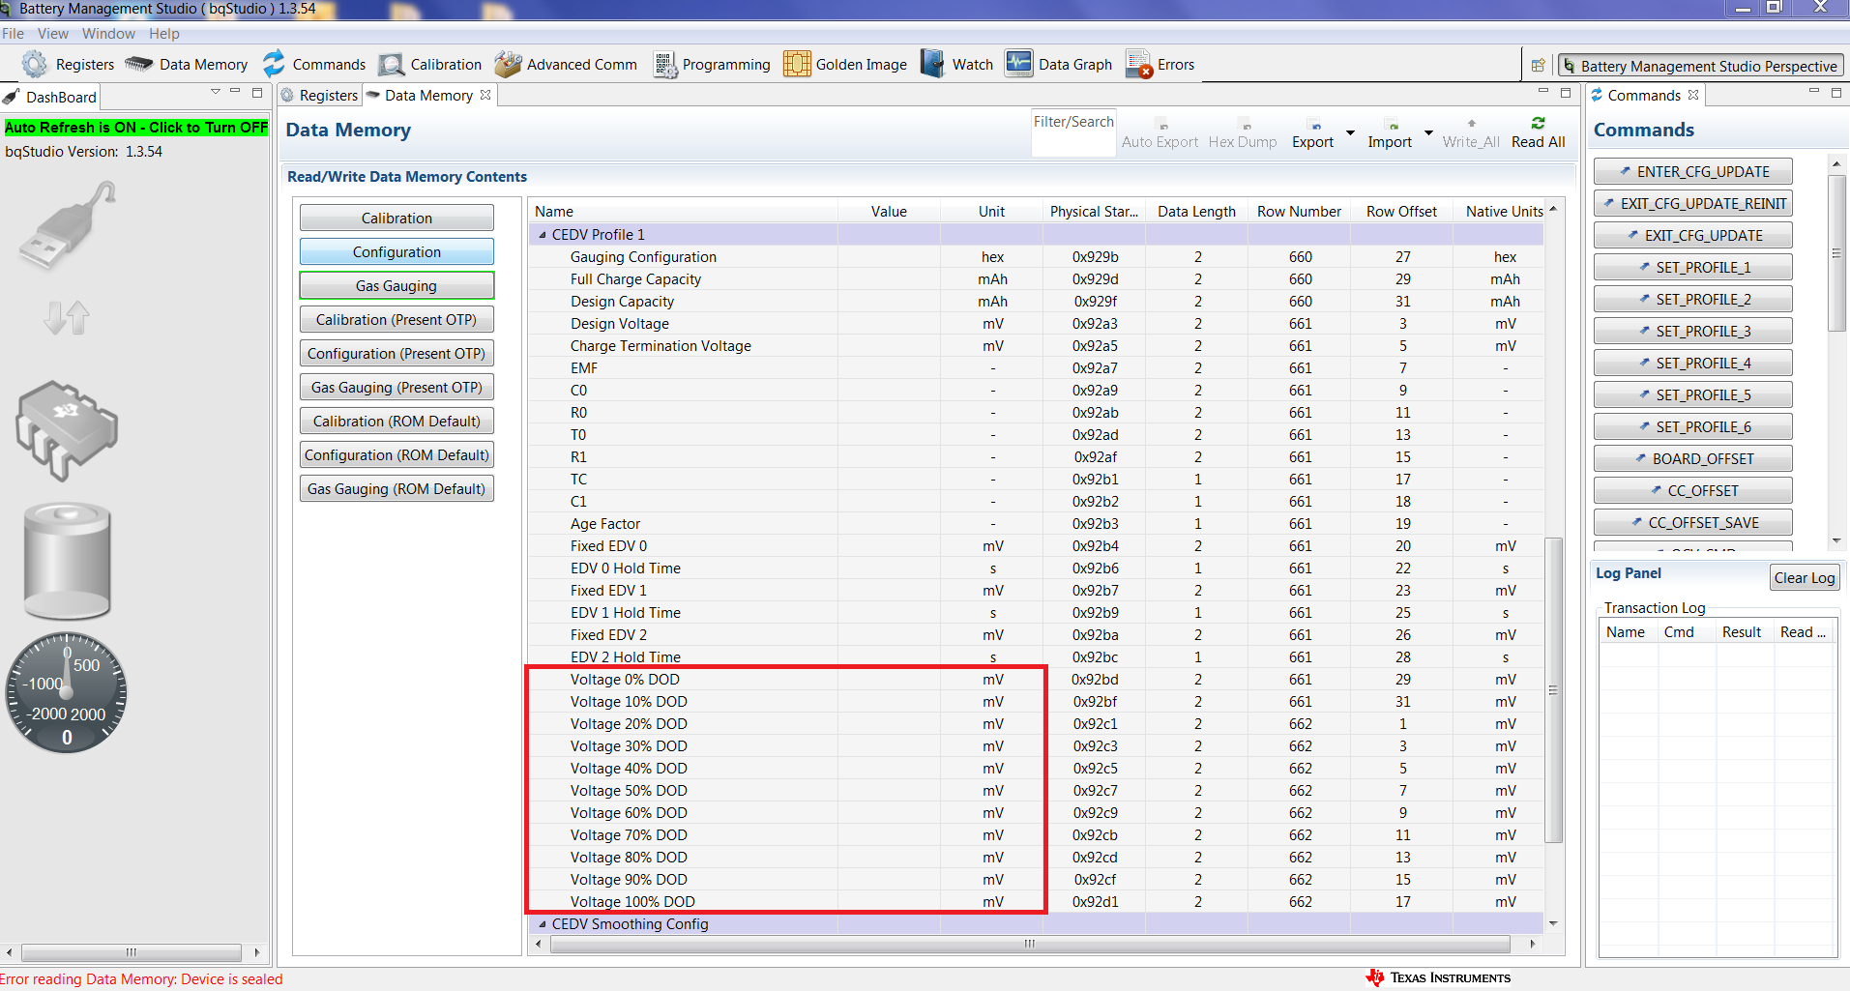Click the Value column header
Image resolution: width=1850 pixels, height=991 pixels.
pos(889,211)
